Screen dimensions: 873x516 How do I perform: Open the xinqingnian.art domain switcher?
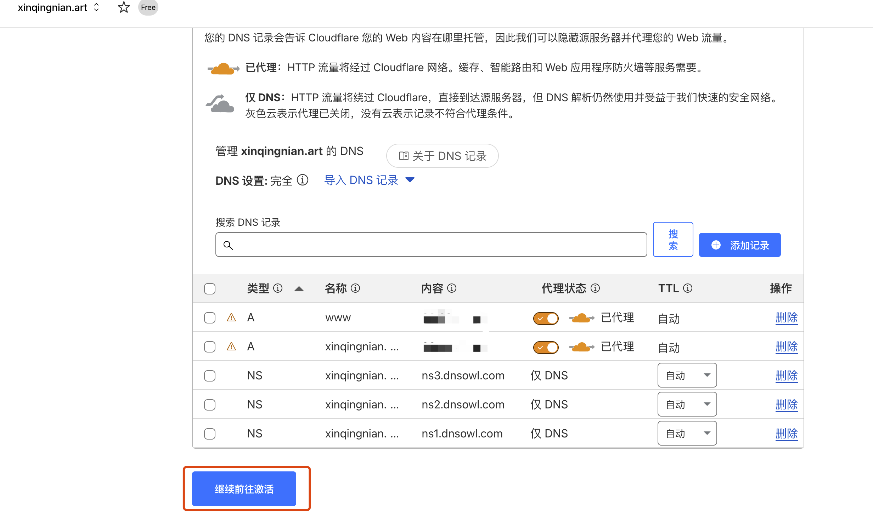click(96, 7)
